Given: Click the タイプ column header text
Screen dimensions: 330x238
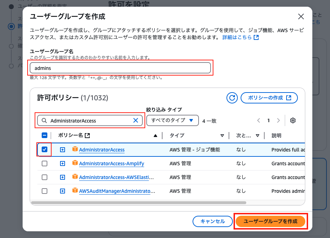Looking at the screenshot, I should 177,135.
